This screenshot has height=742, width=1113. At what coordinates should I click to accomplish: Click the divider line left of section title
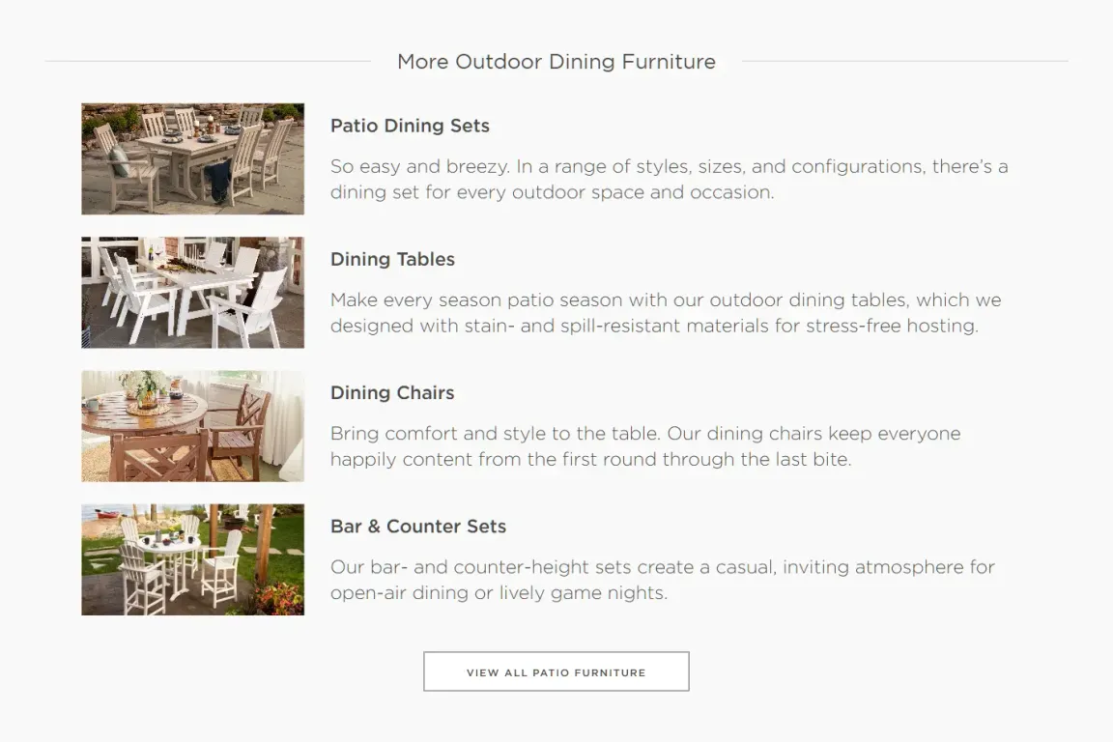pyautogui.click(x=208, y=61)
